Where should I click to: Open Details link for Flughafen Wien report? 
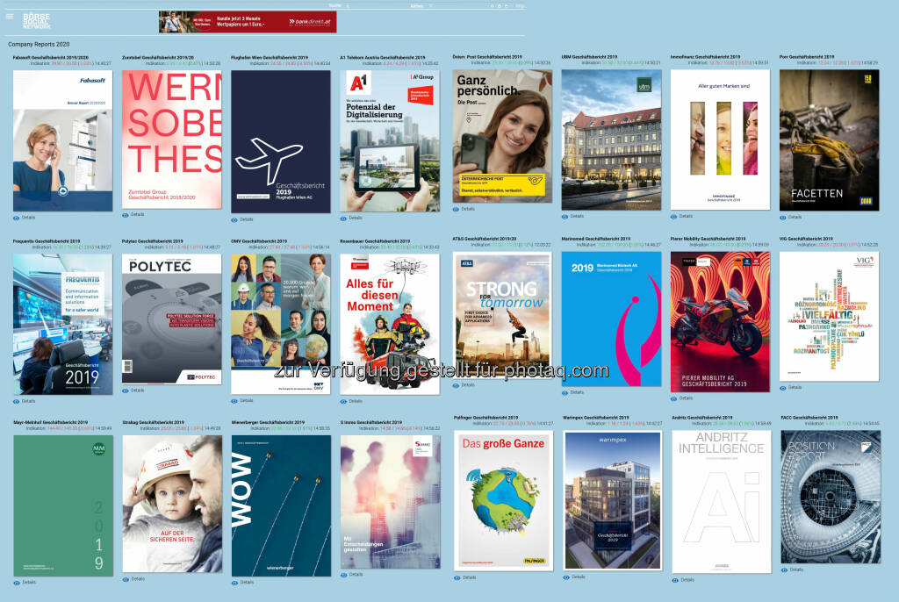[x=247, y=219]
